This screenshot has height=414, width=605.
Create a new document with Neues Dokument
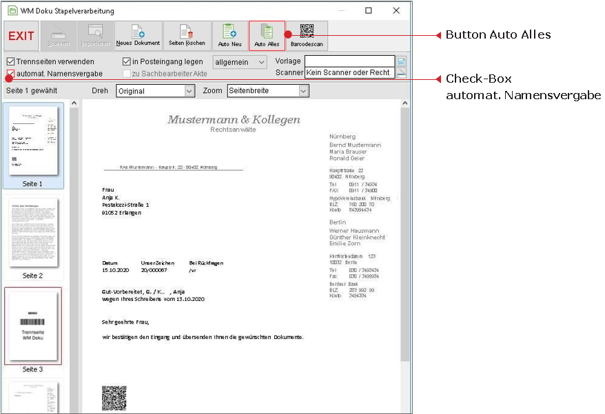point(138,36)
